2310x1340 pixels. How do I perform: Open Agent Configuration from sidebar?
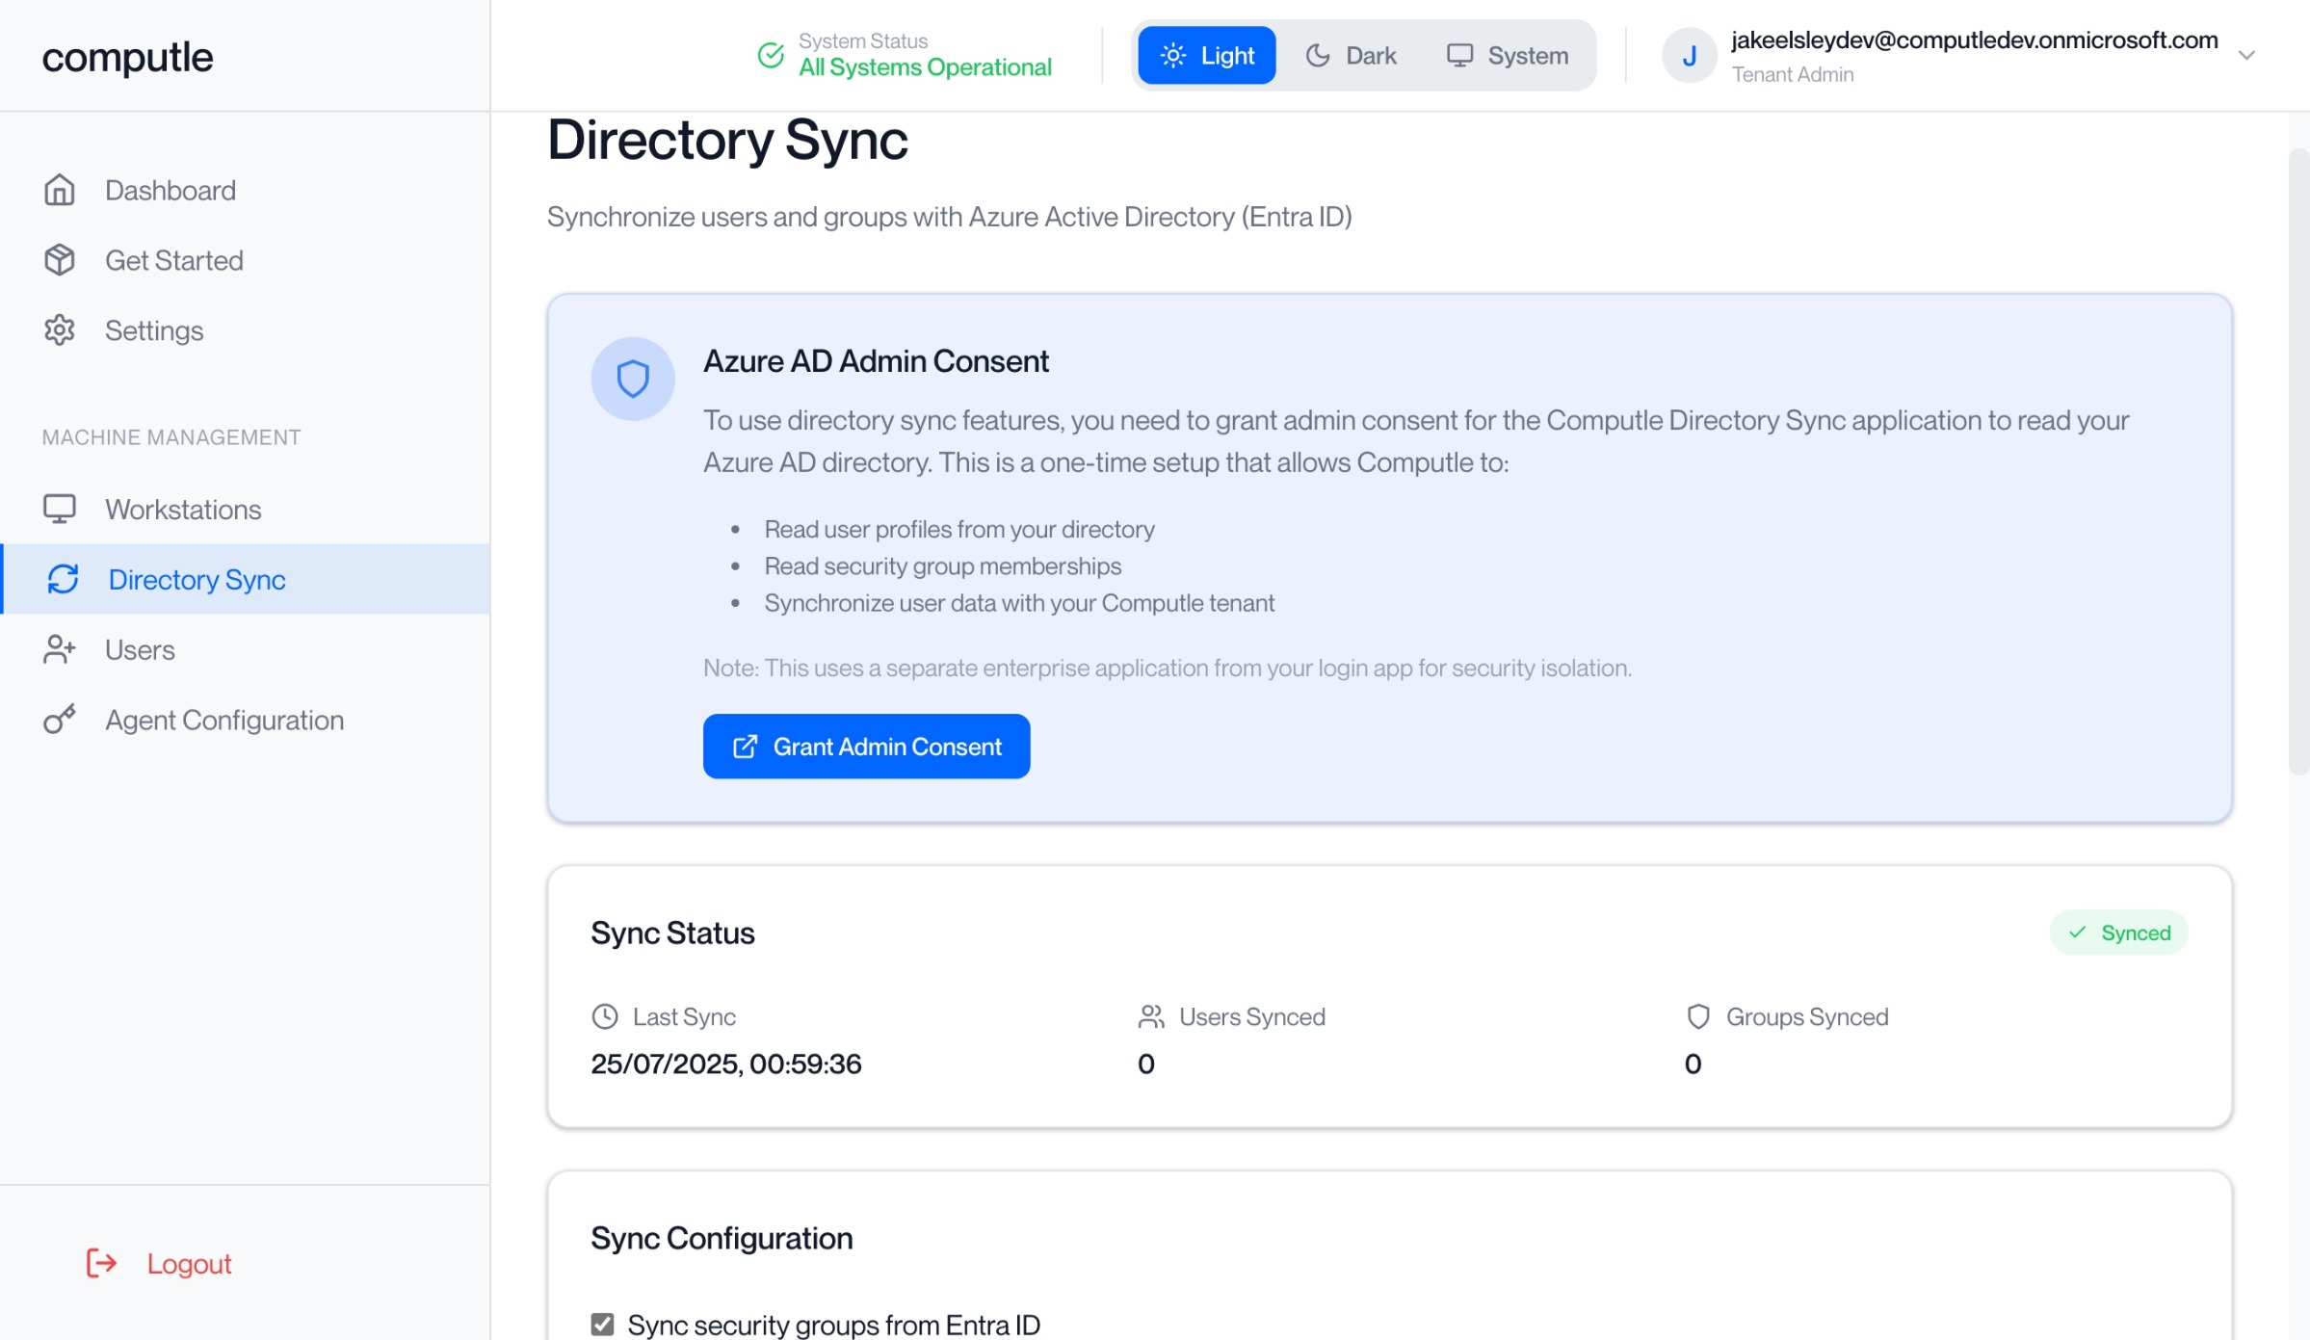(x=223, y=720)
